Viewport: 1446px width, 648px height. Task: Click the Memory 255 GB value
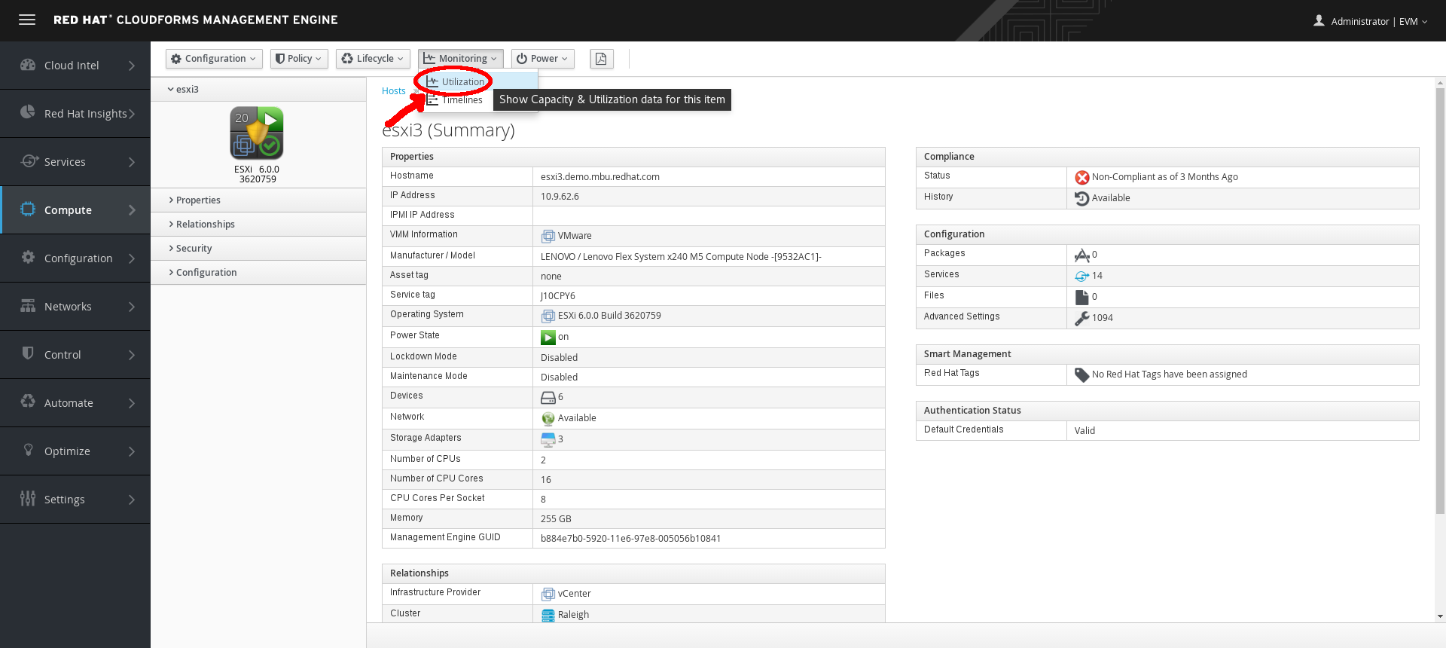click(556, 519)
